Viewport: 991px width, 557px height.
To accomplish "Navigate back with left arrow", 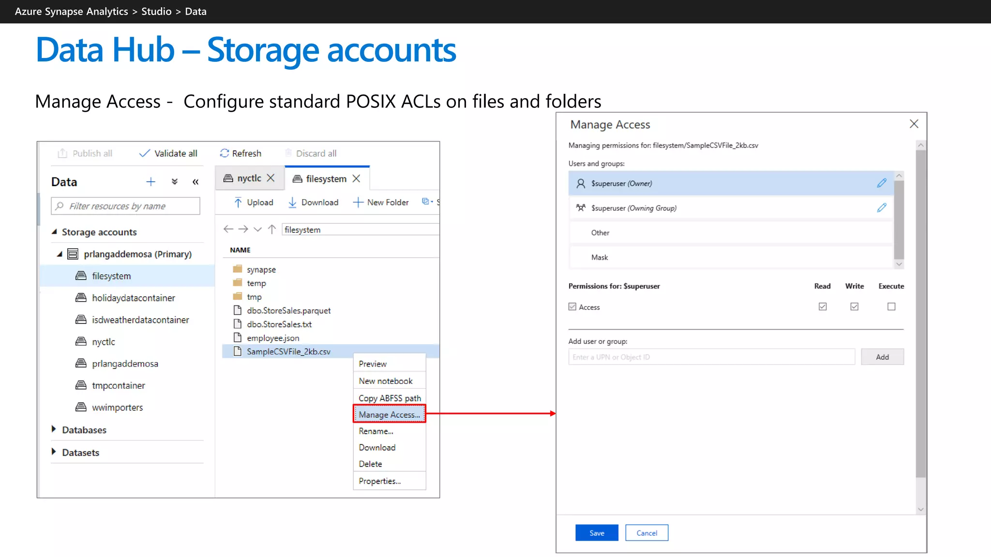I will coord(228,229).
